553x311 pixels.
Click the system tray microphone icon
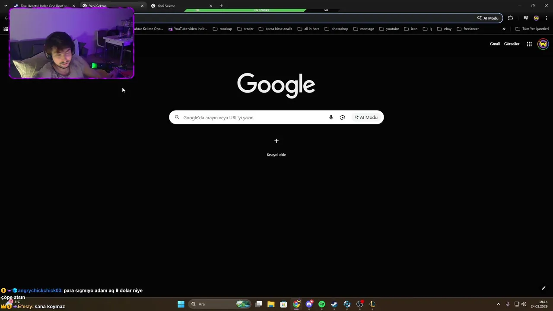click(508, 304)
